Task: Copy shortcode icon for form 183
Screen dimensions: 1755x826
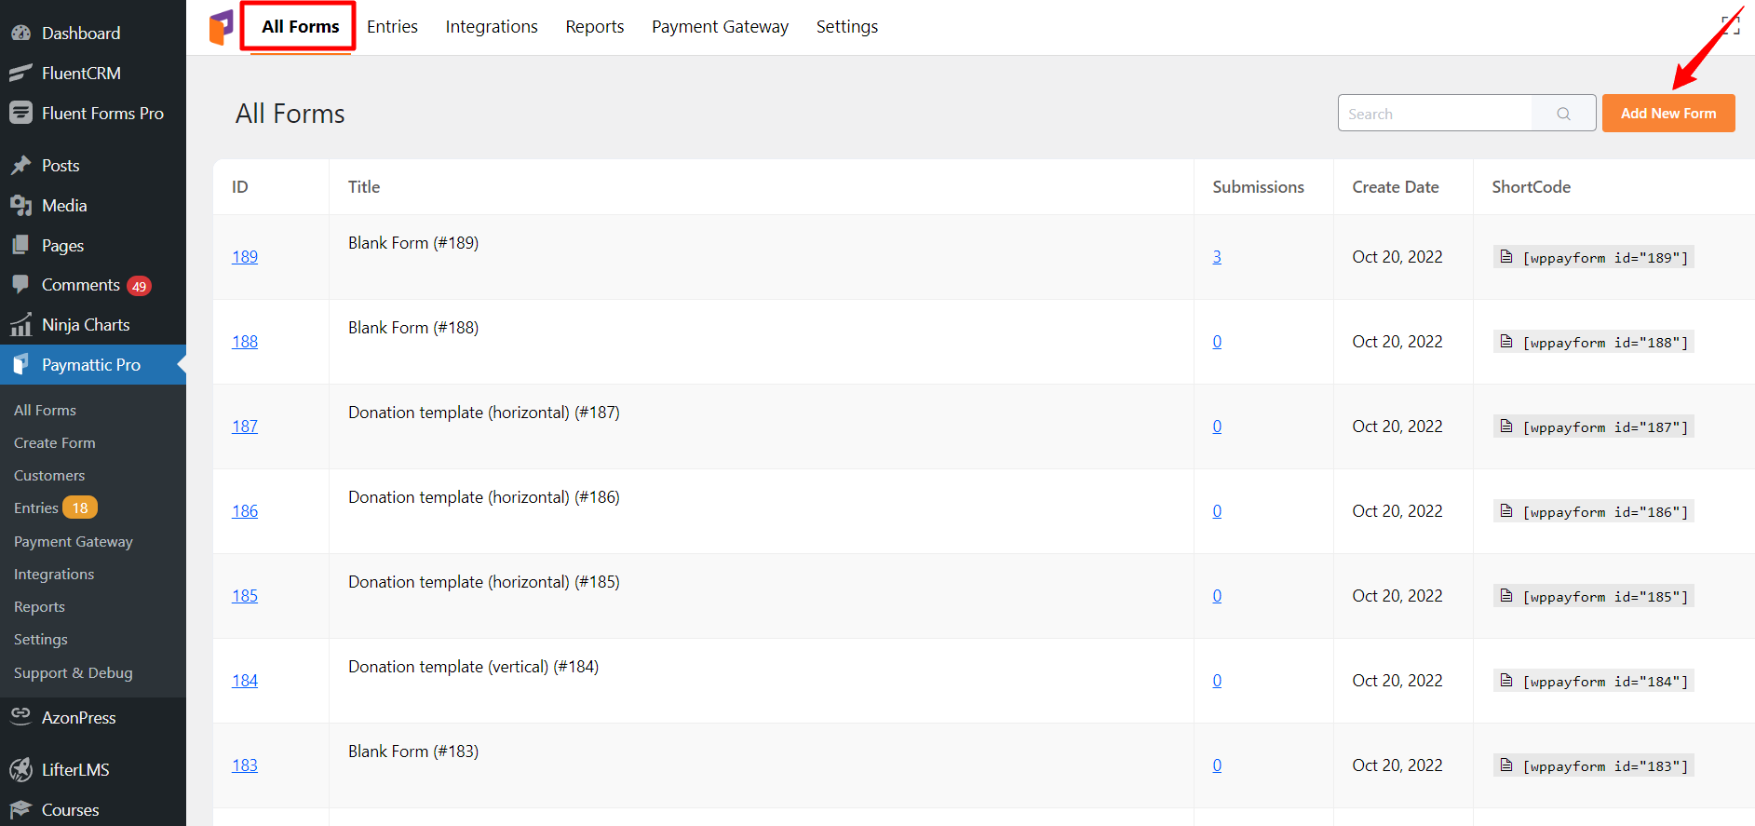Action: pos(1506,765)
